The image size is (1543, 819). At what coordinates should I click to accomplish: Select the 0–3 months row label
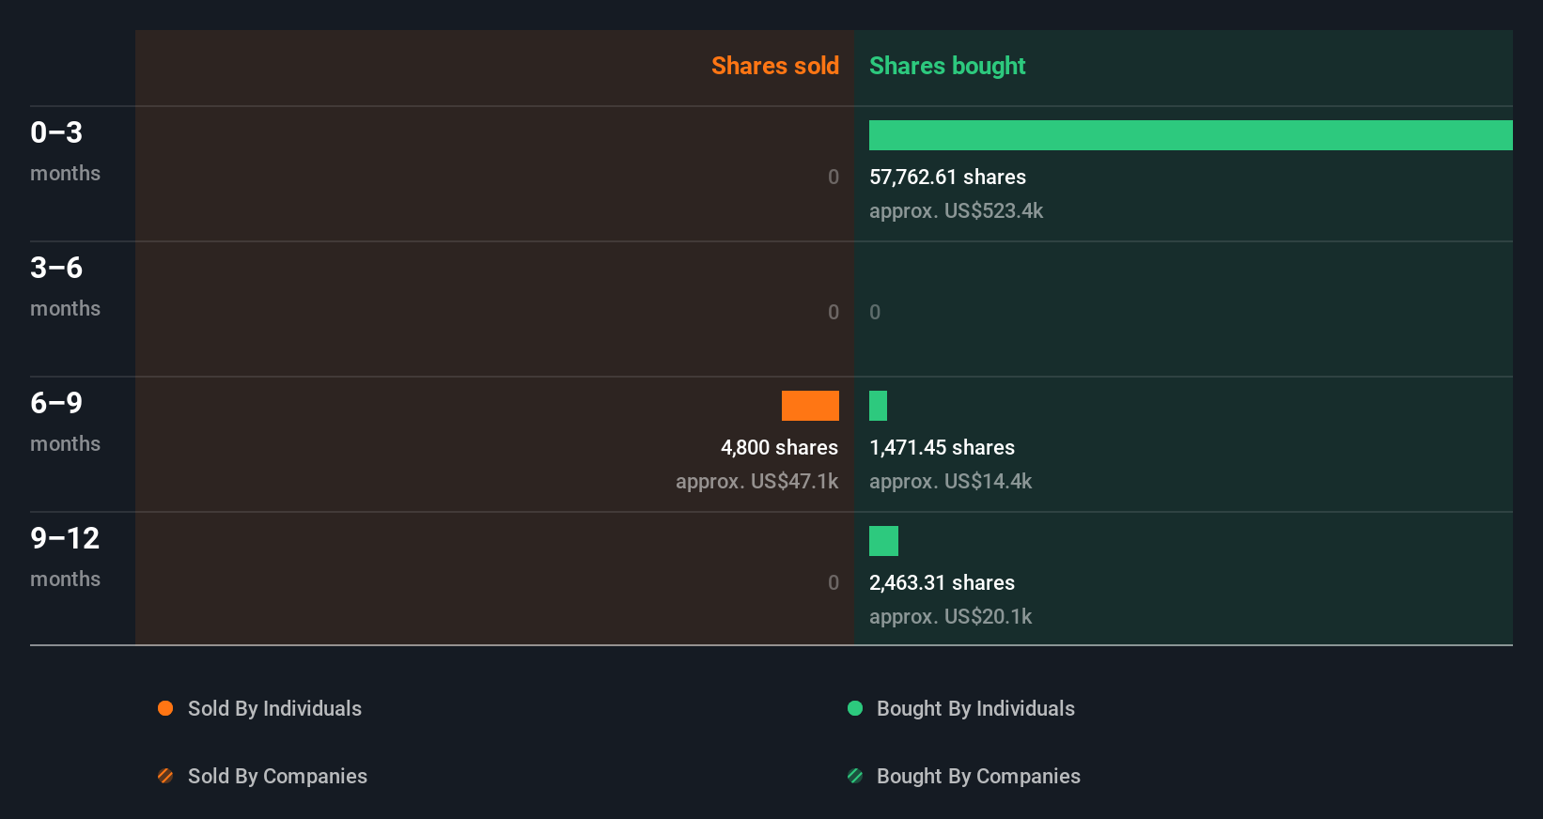pyautogui.click(x=65, y=150)
